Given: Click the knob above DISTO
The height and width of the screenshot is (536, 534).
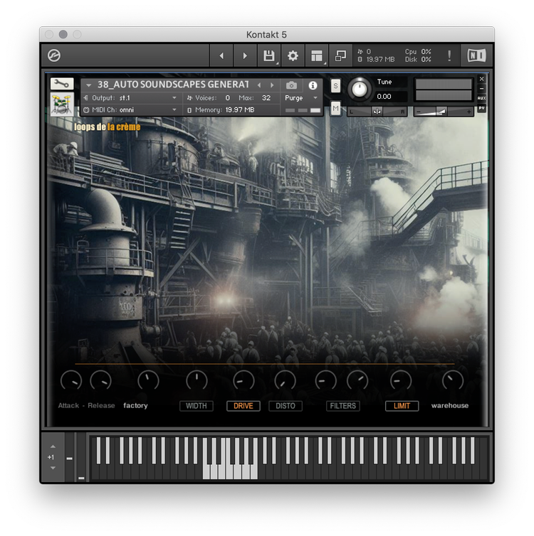Looking at the screenshot, I should tap(285, 381).
